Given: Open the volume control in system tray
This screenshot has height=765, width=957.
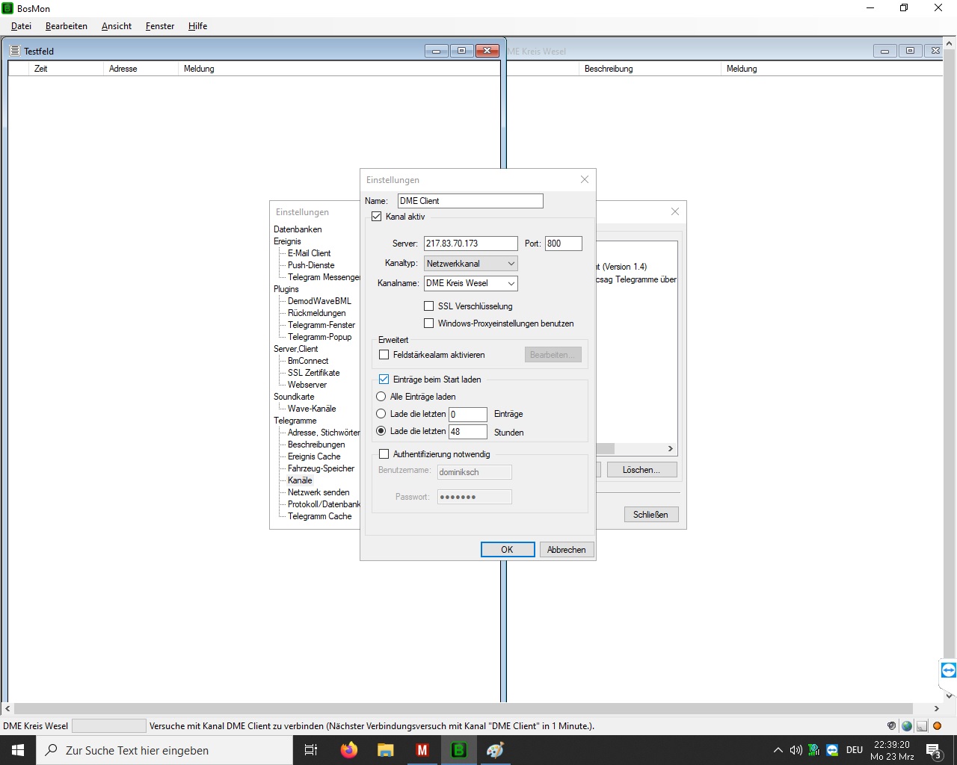Looking at the screenshot, I should click(796, 750).
